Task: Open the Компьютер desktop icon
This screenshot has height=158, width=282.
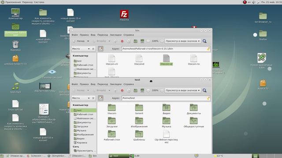Action: pos(15,14)
